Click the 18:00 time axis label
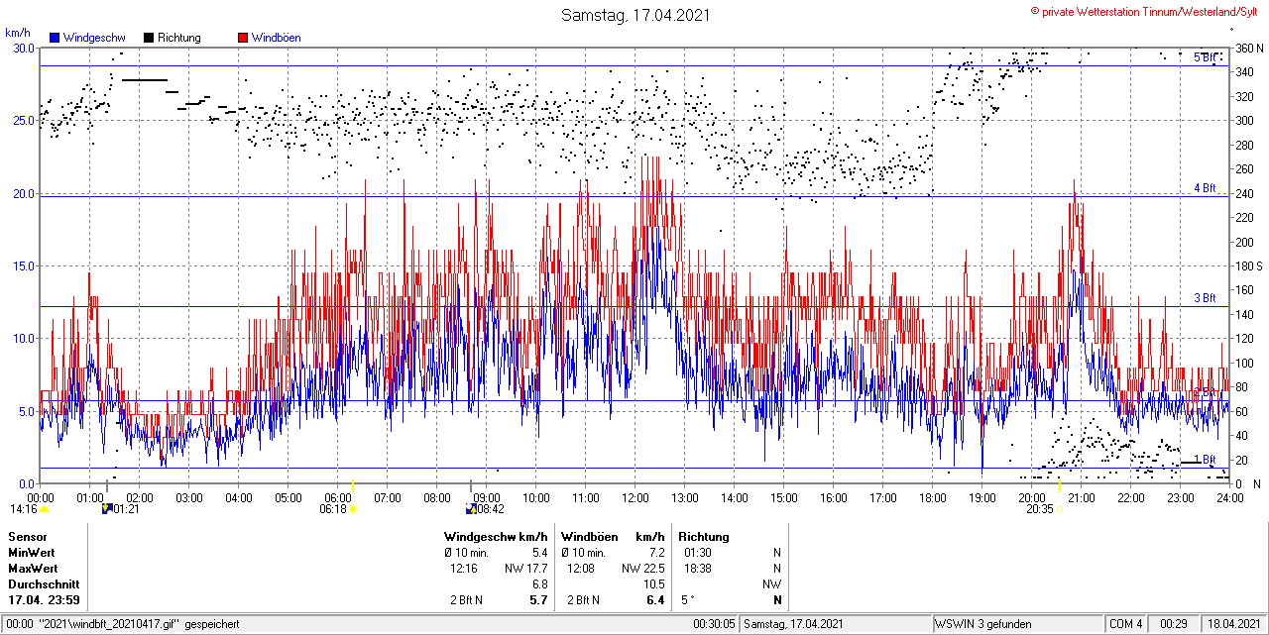This screenshot has width=1269, height=635. [x=933, y=497]
